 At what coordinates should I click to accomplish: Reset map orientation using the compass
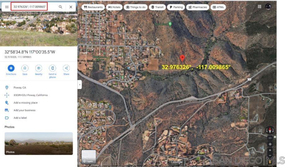coord(270,130)
